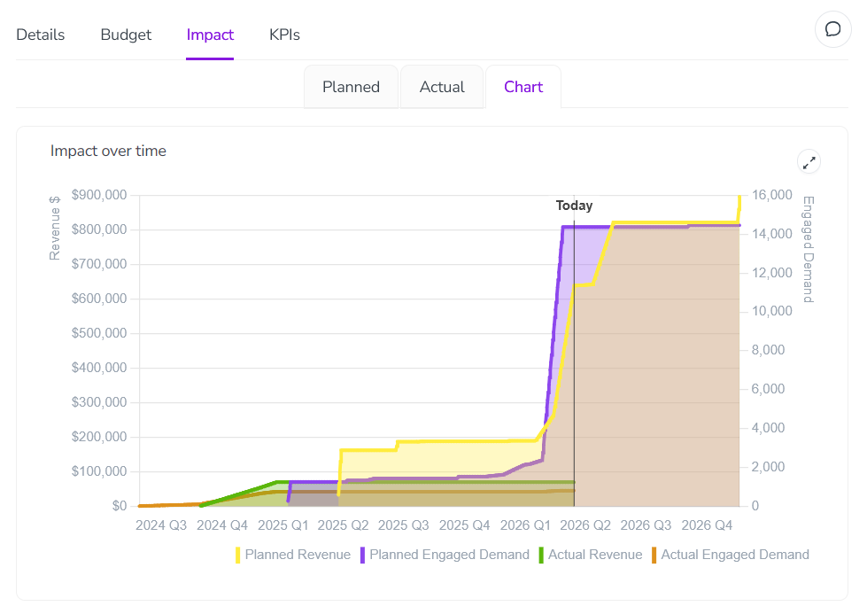Click the 2025 Q1 axis label

(x=283, y=525)
